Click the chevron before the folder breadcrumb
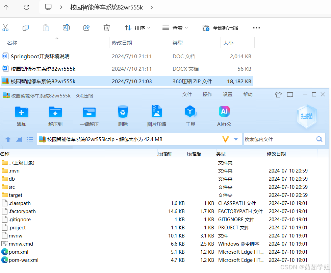This screenshot has width=331, height=273. coord(61,7)
